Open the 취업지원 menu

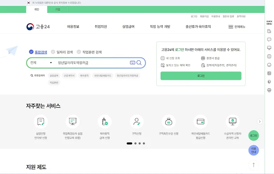[101, 27]
